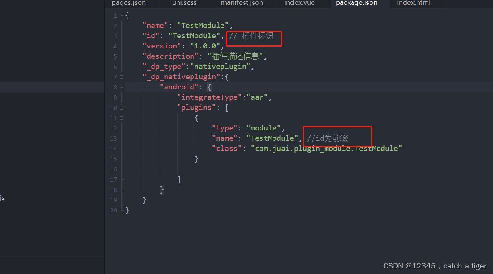Collapse the root object fold on line 1

122,16
